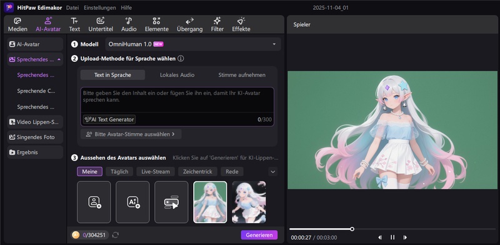This screenshot has height=245, width=500.
Task: Open the Einstellungen menu
Action: click(100, 7)
